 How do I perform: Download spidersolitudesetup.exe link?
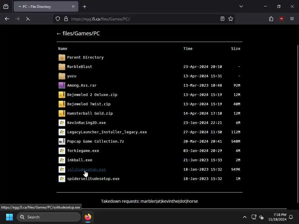[x=93, y=179]
